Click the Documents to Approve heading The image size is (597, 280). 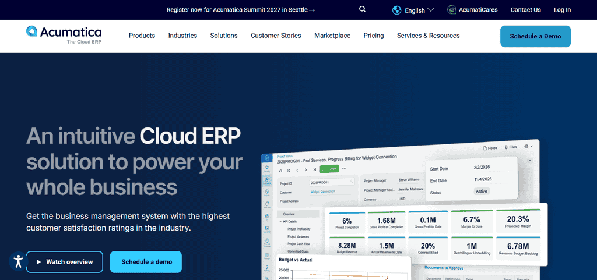pyautogui.click(x=444, y=268)
